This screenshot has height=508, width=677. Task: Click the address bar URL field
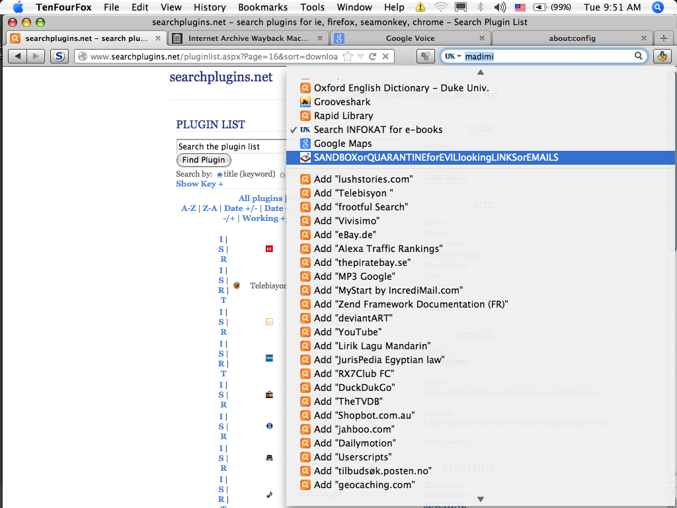[x=215, y=56]
